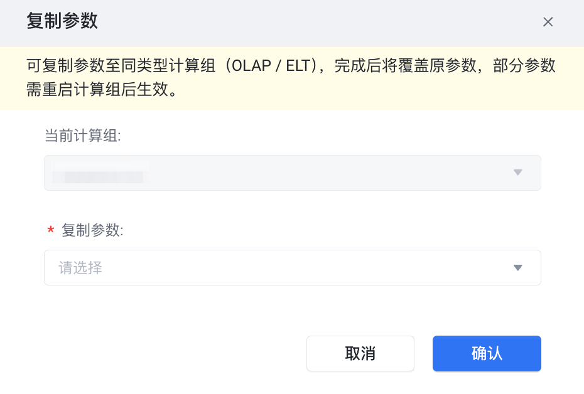Screen dimensions: 584x394
Task: Click the arrow in the 请选择 field
Action: (x=517, y=268)
